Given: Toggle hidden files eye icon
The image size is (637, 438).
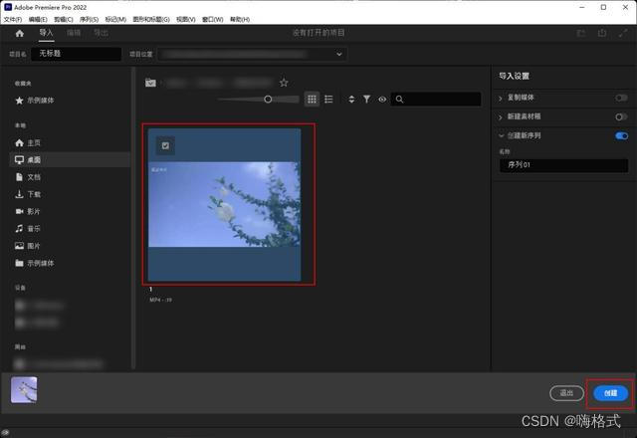Looking at the screenshot, I should tap(382, 100).
